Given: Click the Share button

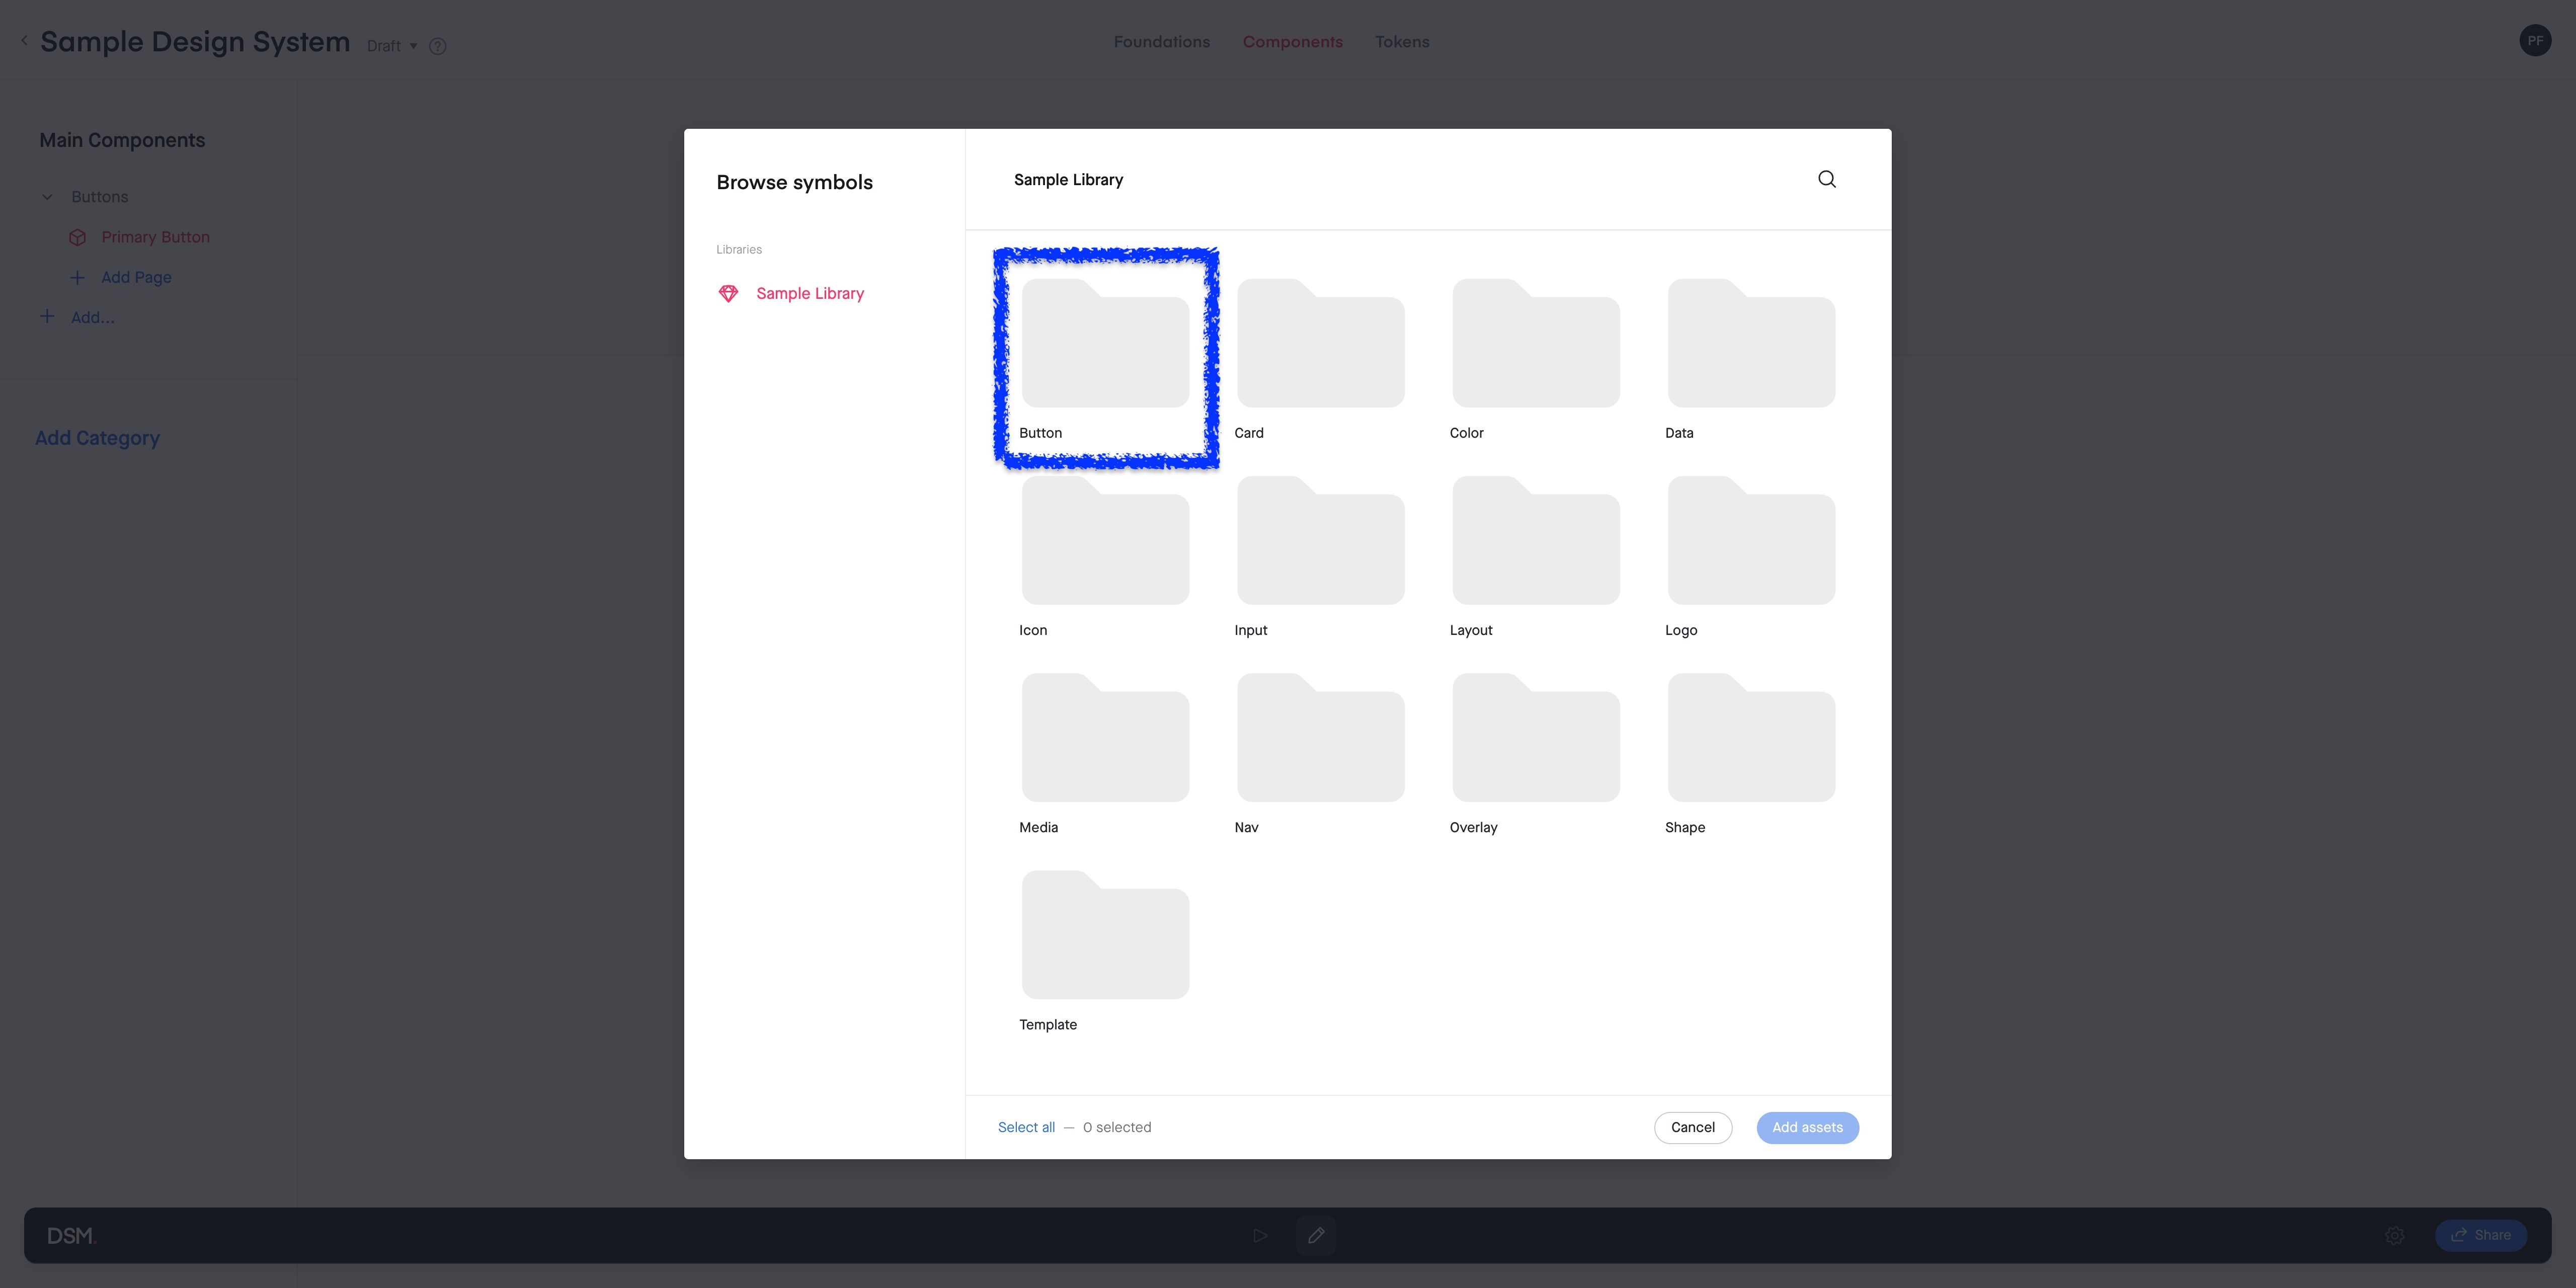Looking at the screenshot, I should click(x=2480, y=1235).
